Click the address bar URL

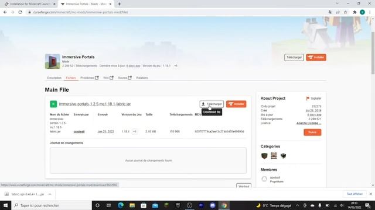(x=80, y=12)
